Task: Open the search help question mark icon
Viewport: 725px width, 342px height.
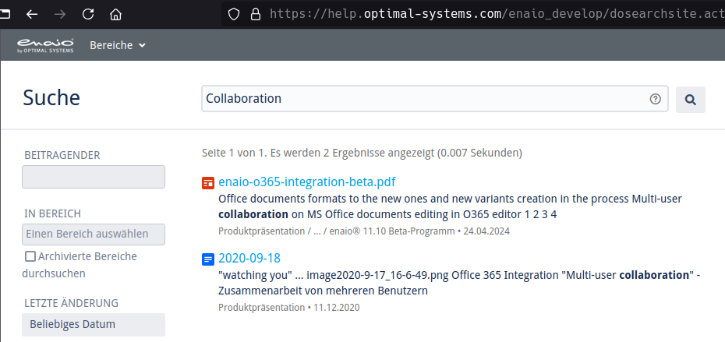Action: click(x=655, y=99)
